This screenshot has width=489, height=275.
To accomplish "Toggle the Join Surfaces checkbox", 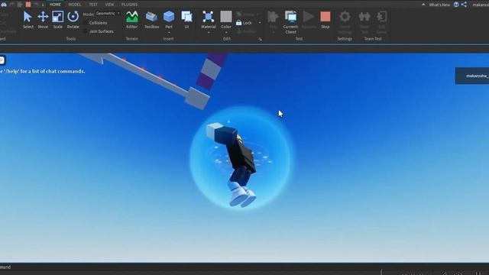I will (86, 31).
